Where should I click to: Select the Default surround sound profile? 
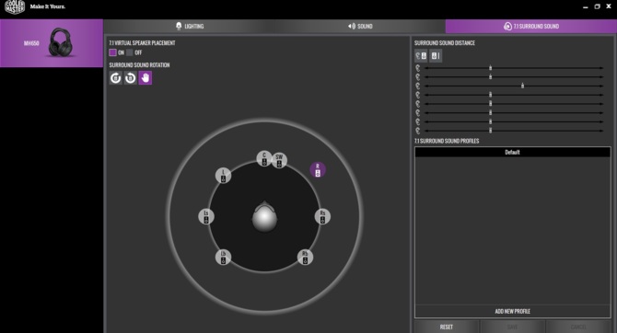(512, 152)
